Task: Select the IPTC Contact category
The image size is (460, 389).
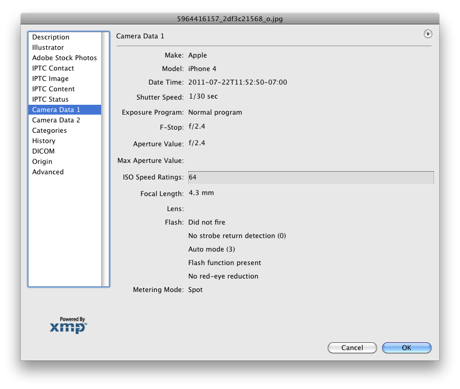Action: point(65,68)
